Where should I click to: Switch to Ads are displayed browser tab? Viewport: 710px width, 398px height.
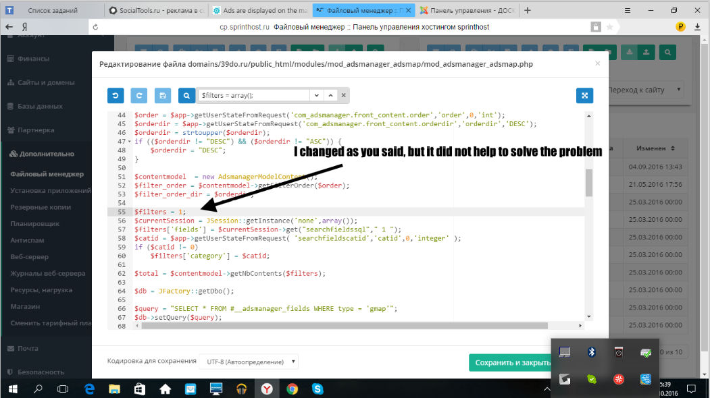point(260,10)
